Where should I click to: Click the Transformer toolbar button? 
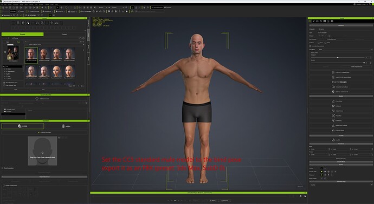(x=48, y=11)
